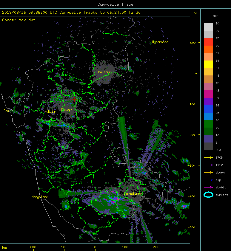Click the -500 vertical axis tick label

192,227
